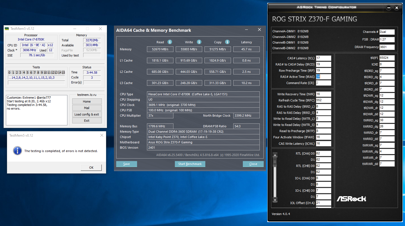Open the Home button in TestMem5
This screenshot has width=405, height=226.
pyautogui.click(x=87, y=101)
